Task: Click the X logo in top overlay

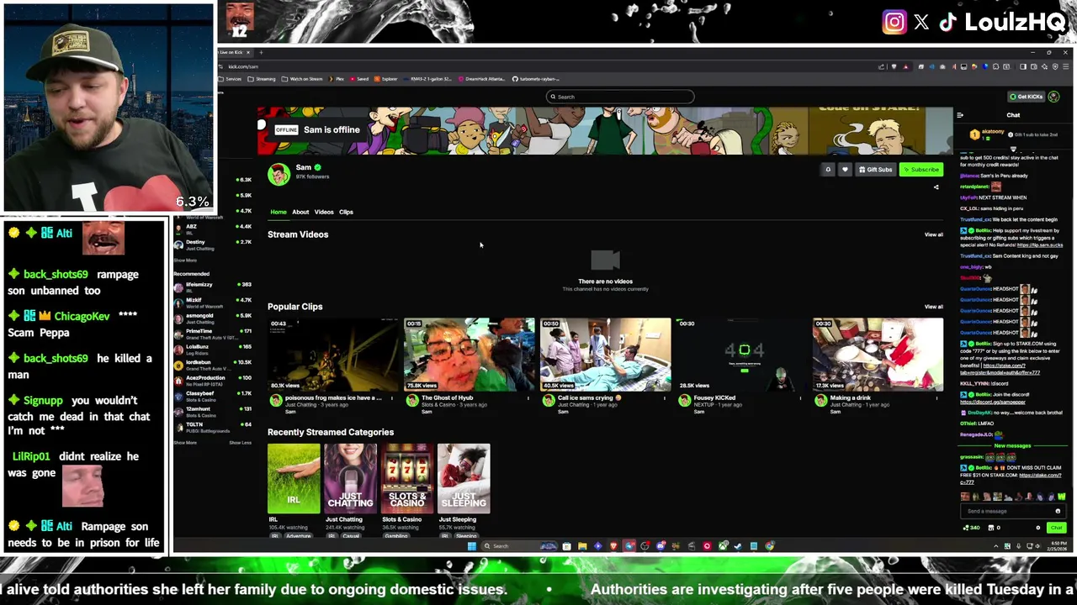Action: point(921,23)
